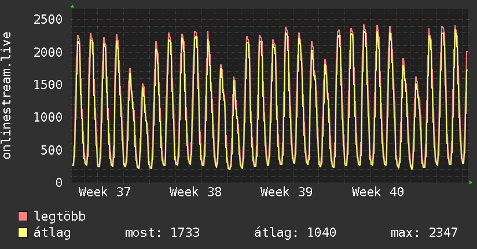
Task: Click the onlinestream.live vertical axis title
Action: (x=6, y=96)
